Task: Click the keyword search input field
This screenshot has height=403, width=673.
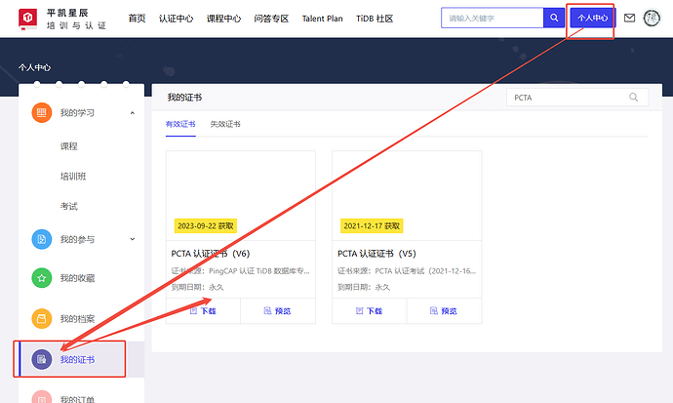Action: pos(492,18)
